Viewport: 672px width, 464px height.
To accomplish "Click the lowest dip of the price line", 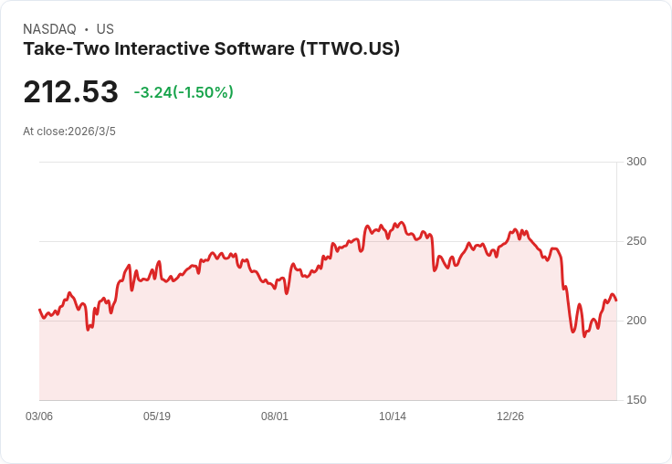I will 584,336.
